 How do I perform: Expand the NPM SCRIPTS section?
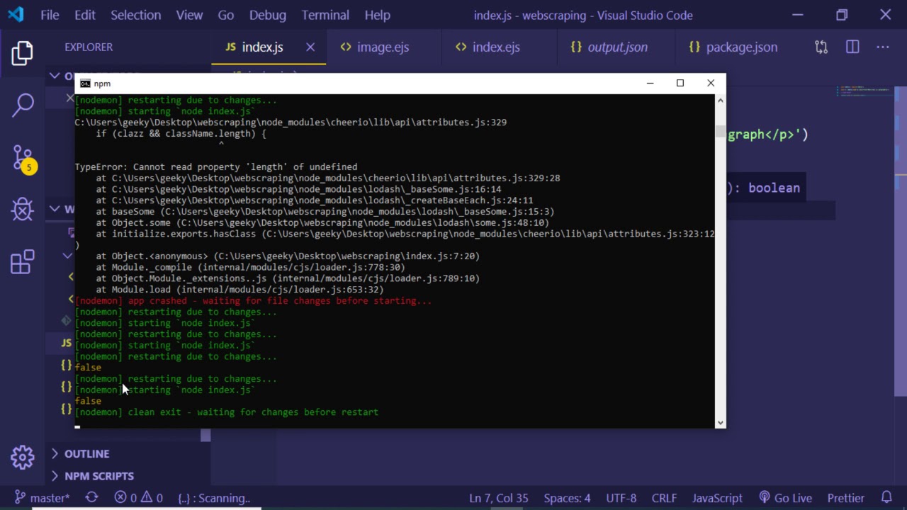[x=98, y=476]
